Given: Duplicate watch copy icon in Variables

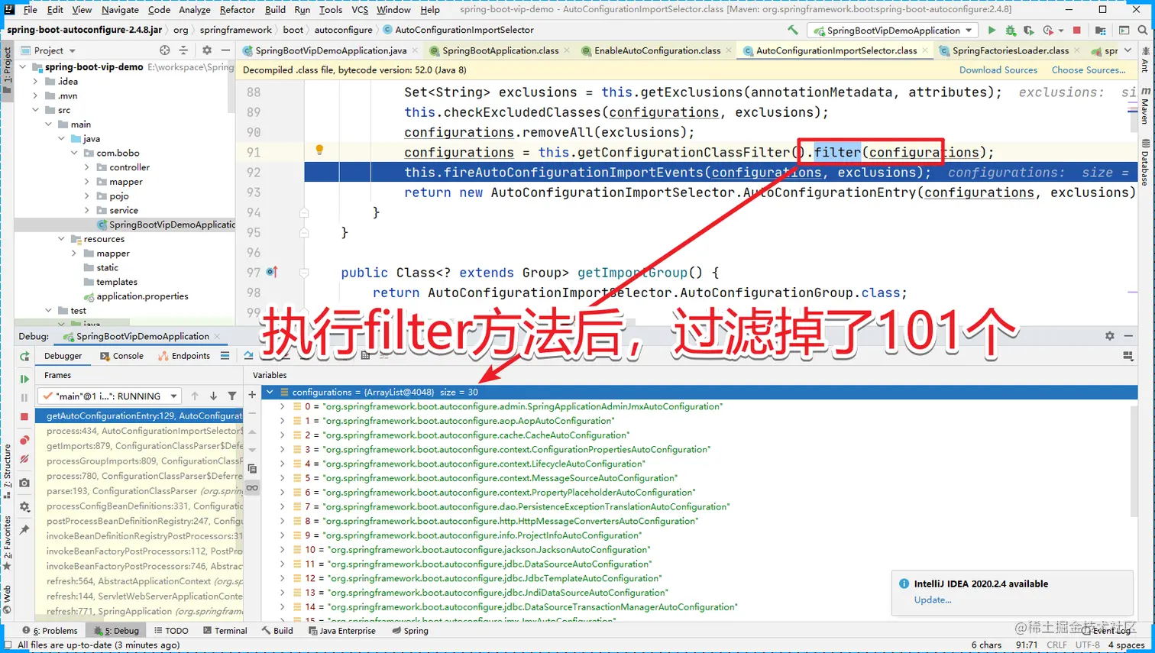Looking at the screenshot, I should pyautogui.click(x=252, y=469).
